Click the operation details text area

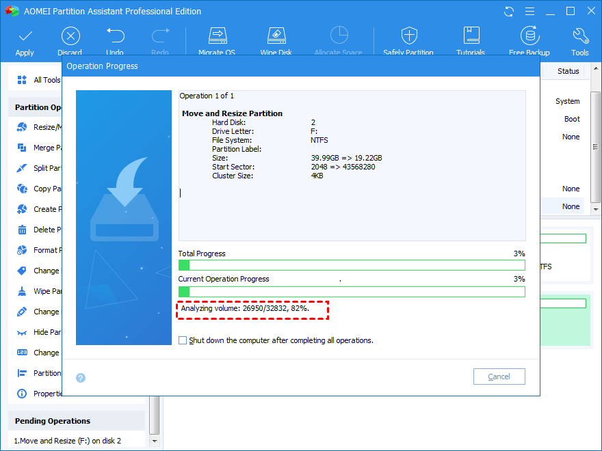point(352,165)
